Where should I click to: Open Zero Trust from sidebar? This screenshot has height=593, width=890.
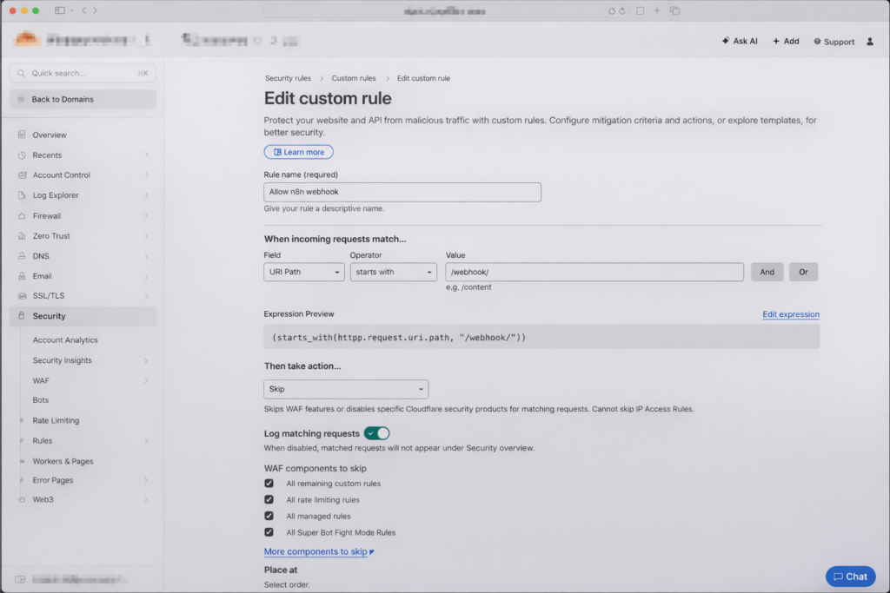pyautogui.click(x=51, y=236)
